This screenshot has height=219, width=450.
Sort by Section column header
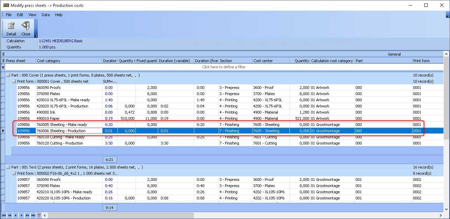(235, 61)
